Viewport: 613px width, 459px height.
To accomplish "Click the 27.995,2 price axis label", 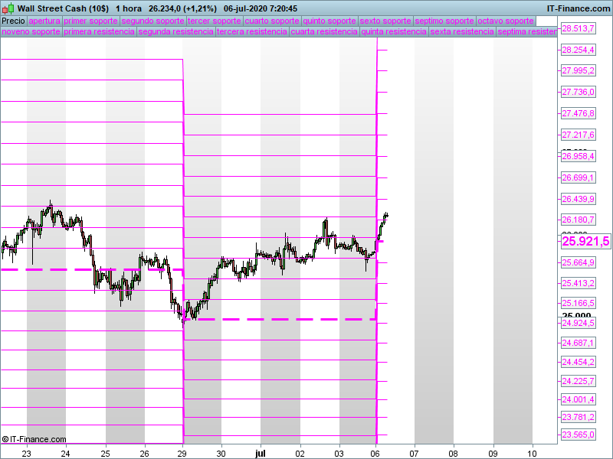I will [x=579, y=70].
